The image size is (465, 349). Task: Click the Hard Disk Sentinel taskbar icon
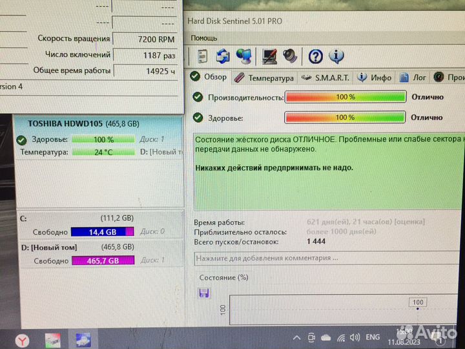pos(53,340)
